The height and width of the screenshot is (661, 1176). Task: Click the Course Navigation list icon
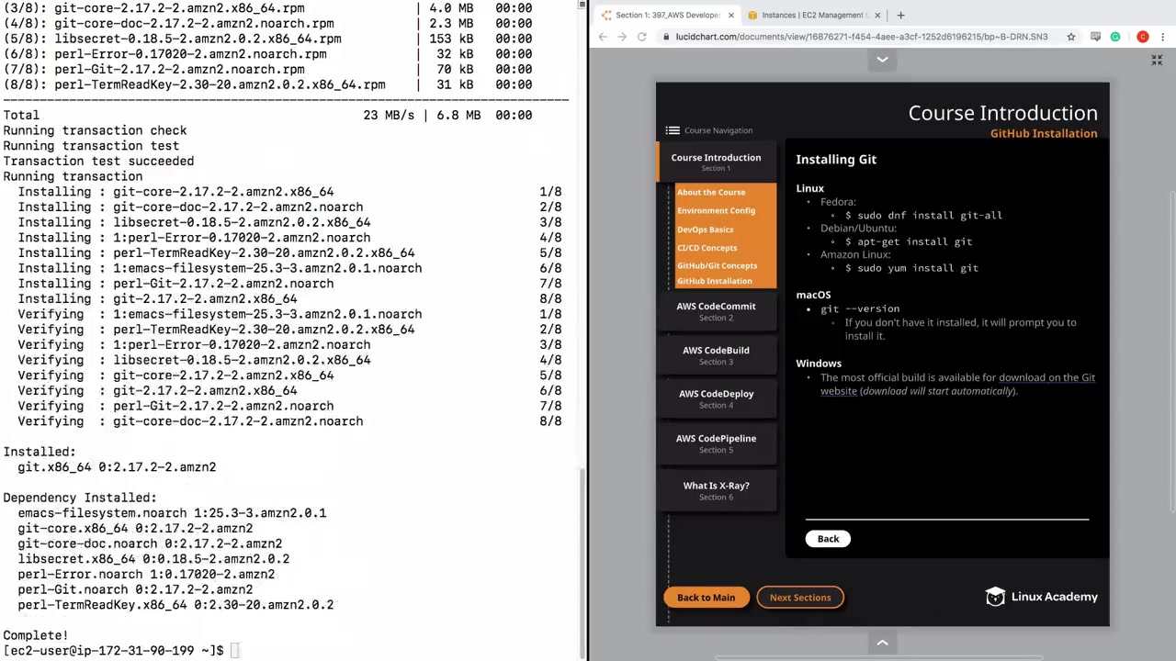(x=673, y=130)
